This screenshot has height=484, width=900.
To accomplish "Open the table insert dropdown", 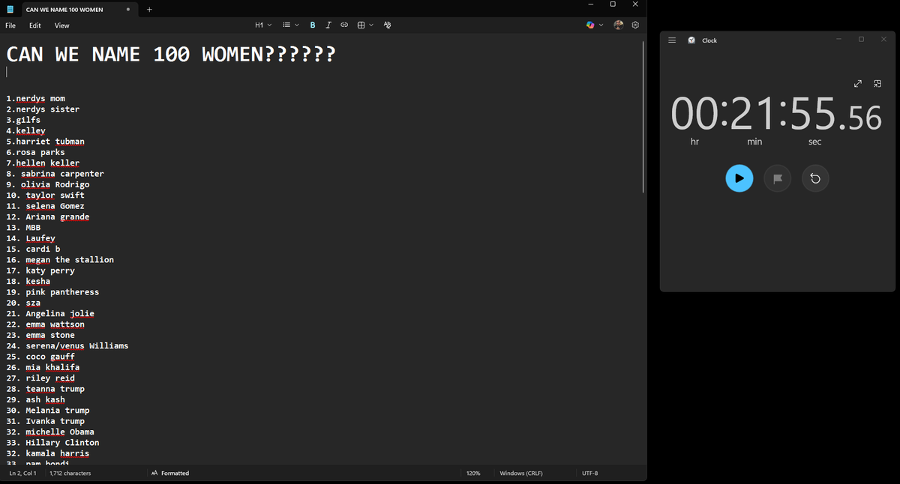I will (365, 25).
